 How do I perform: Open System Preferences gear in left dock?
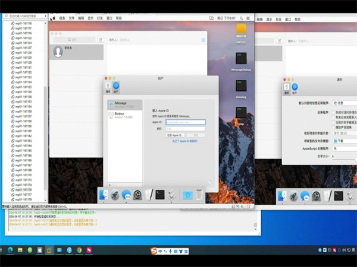point(137,195)
